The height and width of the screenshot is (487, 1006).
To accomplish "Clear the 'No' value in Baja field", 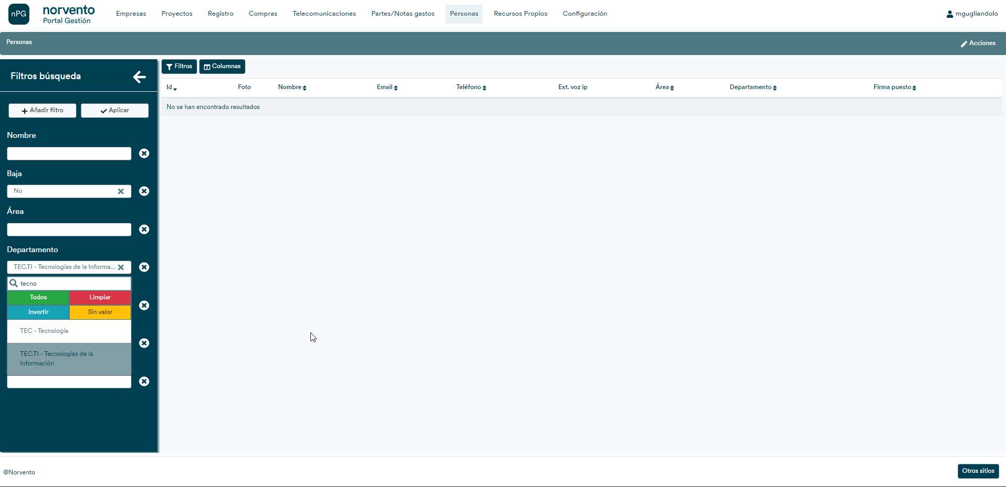I will (x=121, y=191).
